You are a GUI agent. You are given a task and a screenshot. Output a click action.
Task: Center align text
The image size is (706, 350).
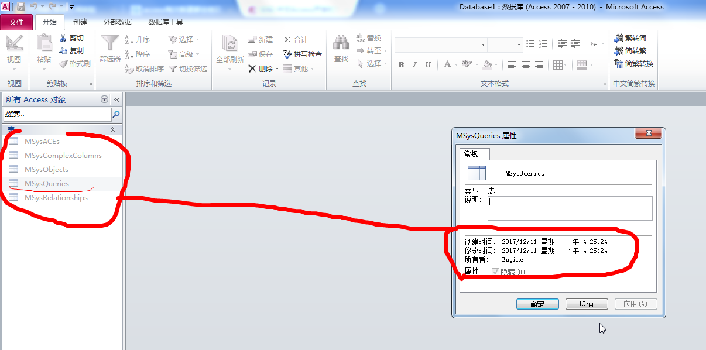click(526, 65)
